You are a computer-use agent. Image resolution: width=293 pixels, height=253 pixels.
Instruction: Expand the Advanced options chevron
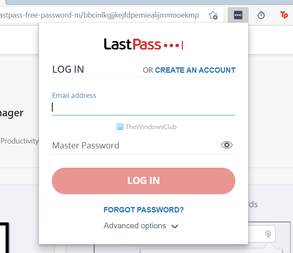pyautogui.click(x=175, y=226)
